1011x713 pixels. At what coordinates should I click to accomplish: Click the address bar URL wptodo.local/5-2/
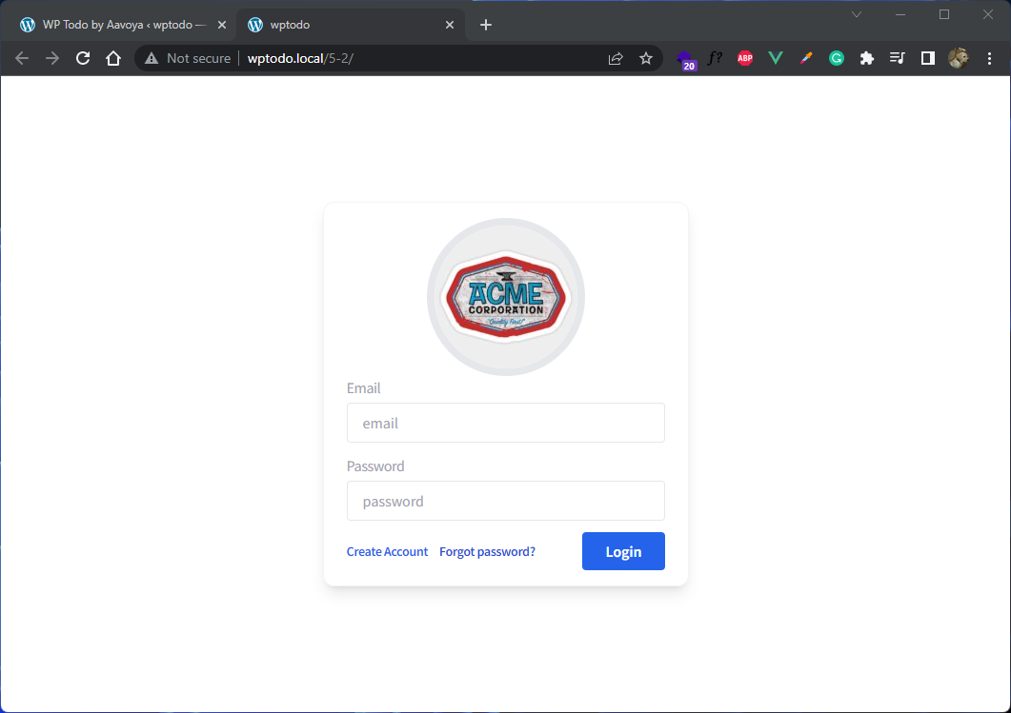[x=300, y=59]
